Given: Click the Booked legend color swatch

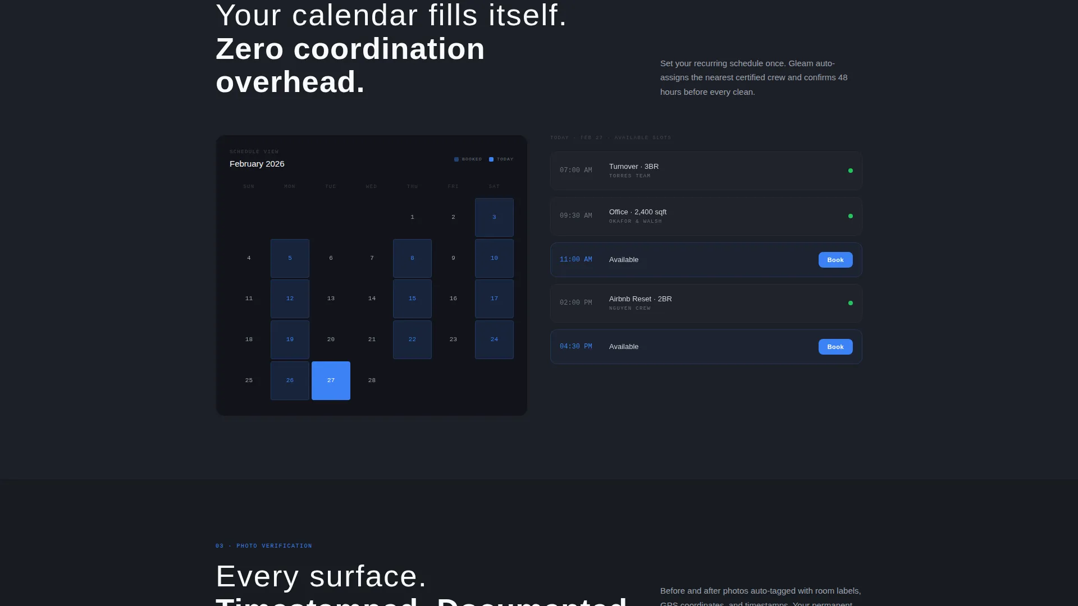Looking at the screenshot, I should (456, 159).
